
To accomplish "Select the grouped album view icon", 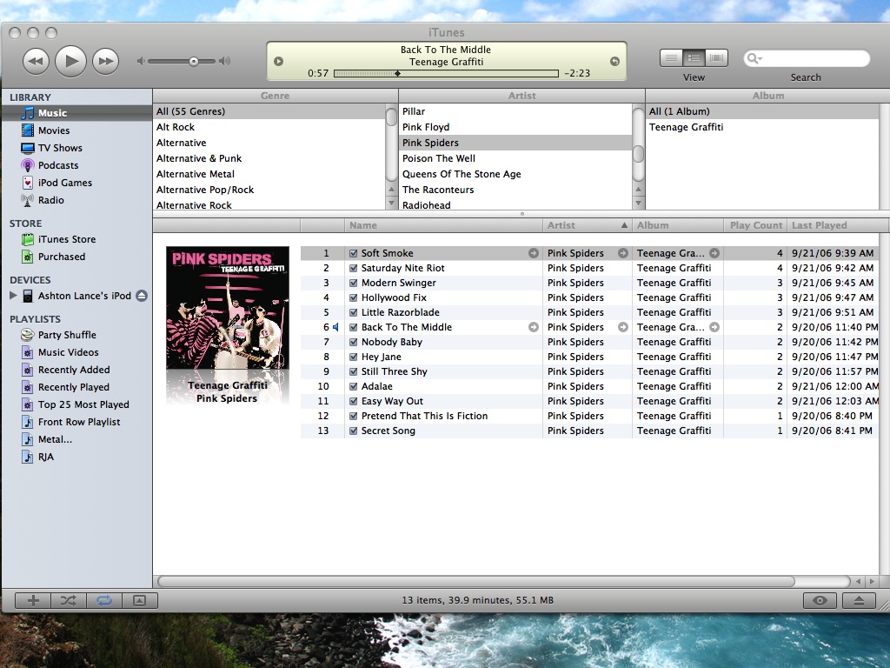I will [x=694, y=58].
